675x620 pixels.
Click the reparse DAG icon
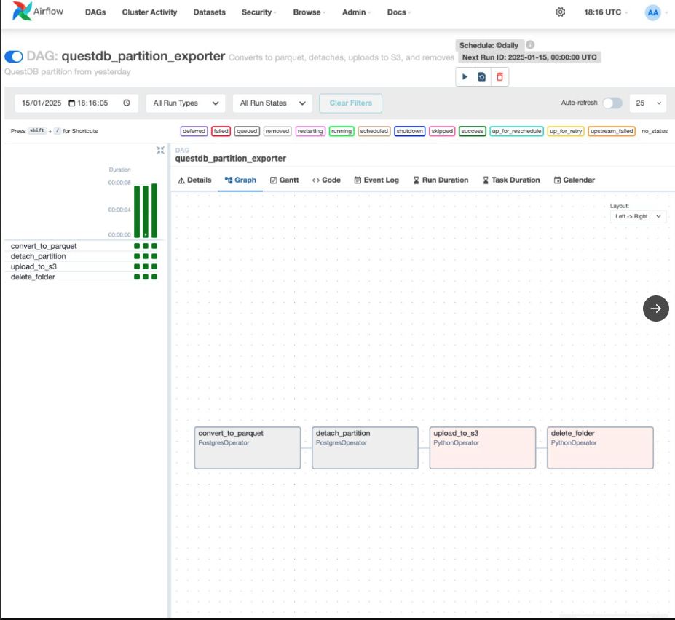coord(482,77)
